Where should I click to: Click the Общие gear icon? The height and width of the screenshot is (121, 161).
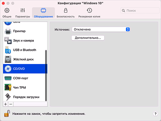7,10
